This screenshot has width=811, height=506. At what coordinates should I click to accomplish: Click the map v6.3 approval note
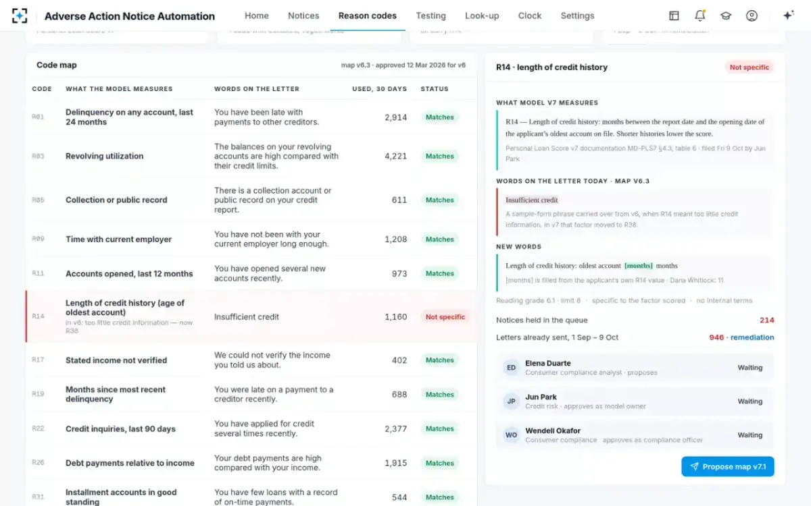pyautogui.click(x=403, y=65)
